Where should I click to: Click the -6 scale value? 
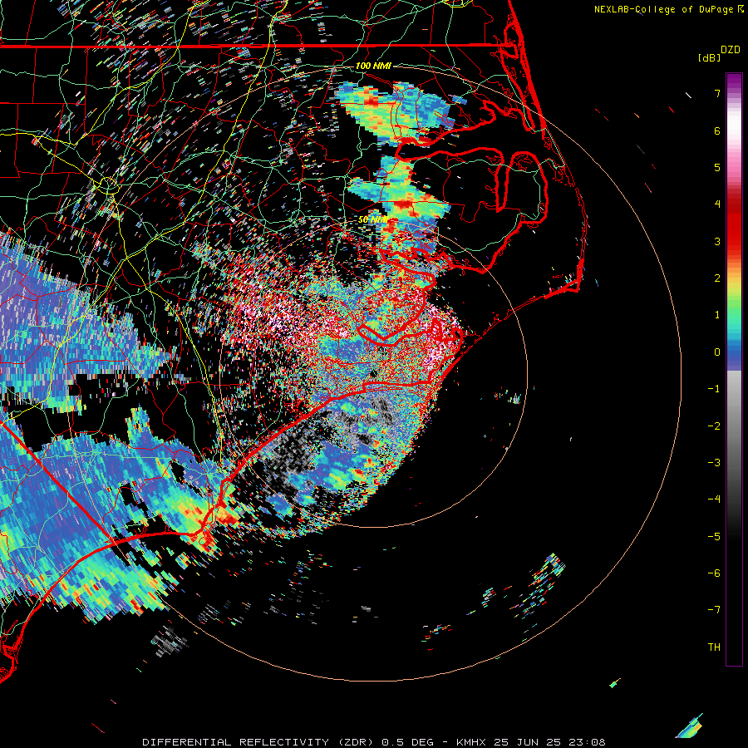(714, 573)
